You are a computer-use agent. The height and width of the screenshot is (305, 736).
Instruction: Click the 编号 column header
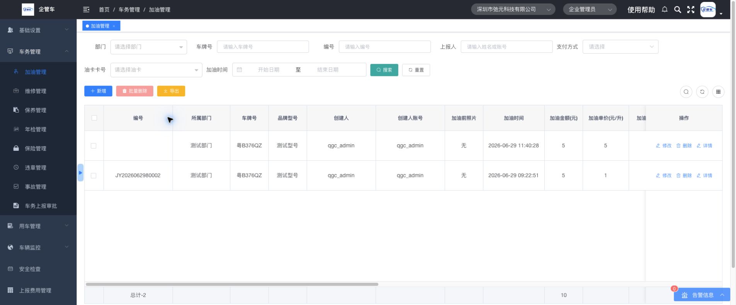138,118
